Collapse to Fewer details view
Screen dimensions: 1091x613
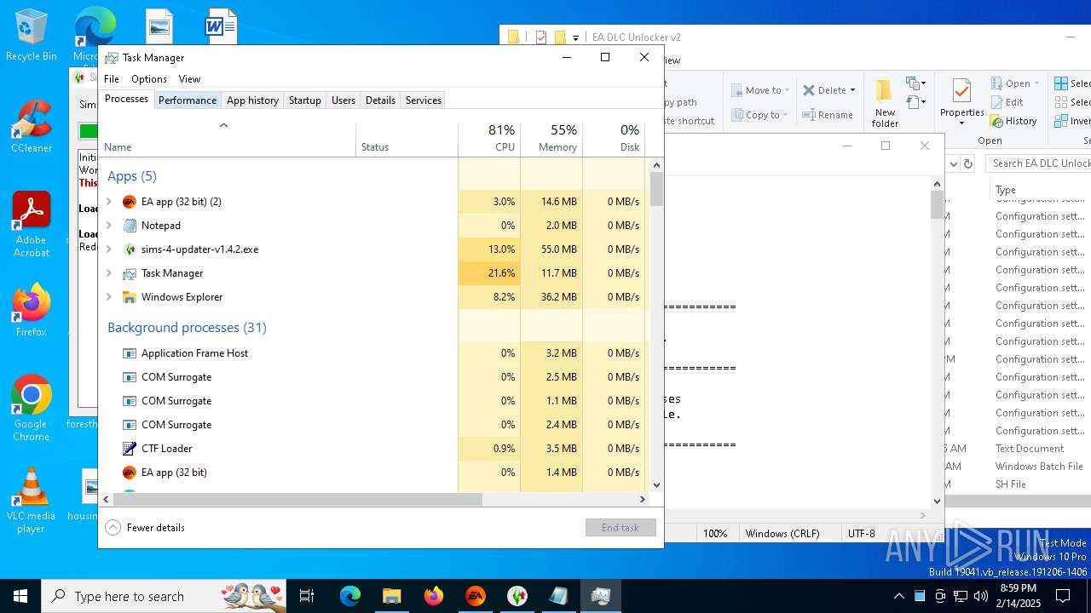(146, 528)
